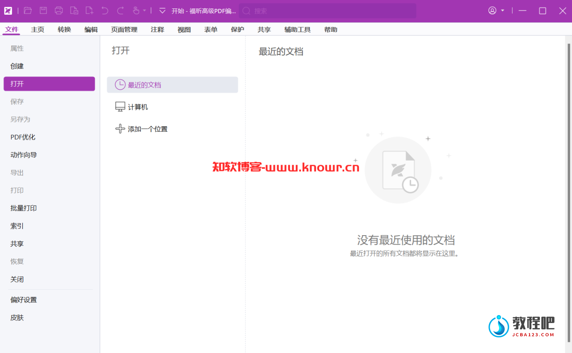Image resolution: width=572 pixels, height=353 pixels.
Task: Switch to the 共享 ribbon tab
Action: pos(264,29)
